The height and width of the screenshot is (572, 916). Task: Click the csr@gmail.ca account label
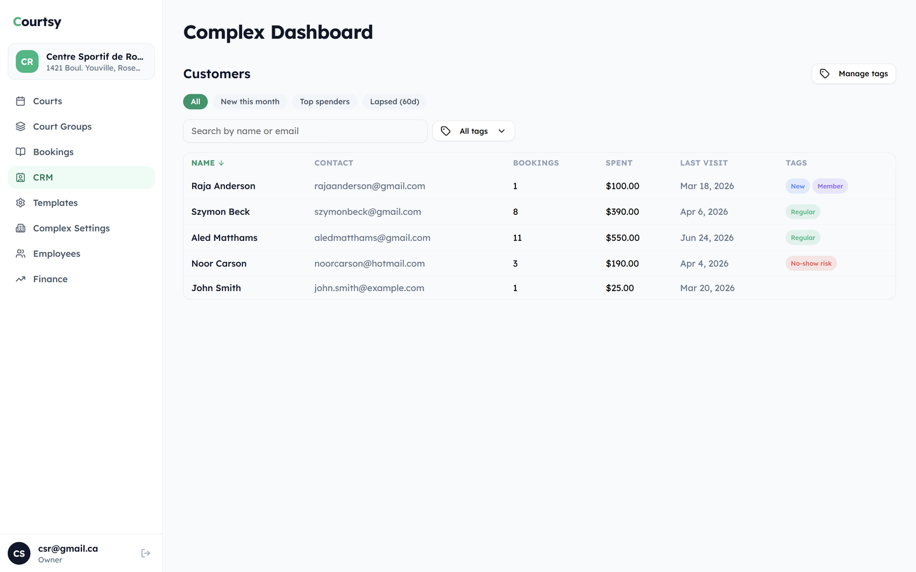click(x=68, y=548)
